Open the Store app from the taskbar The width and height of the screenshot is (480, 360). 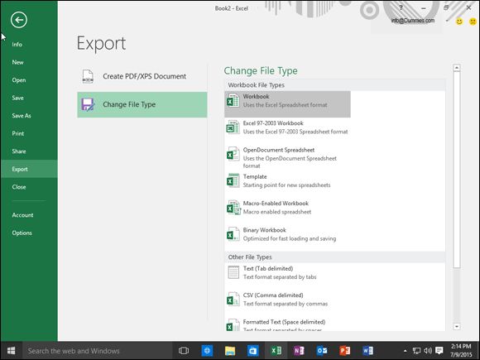tap(253, 351)
